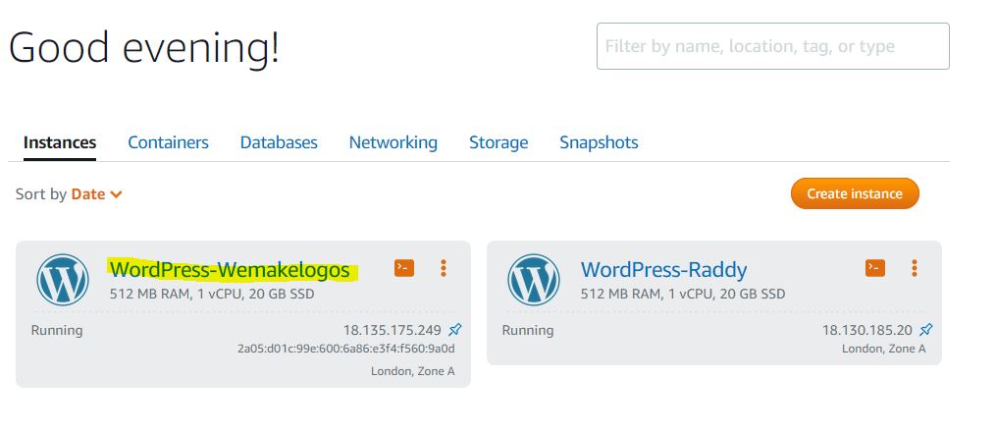The image size is (996, 434).
Task: Open three-dot menu for WordPress-Raddy
Action: [914, 268]
